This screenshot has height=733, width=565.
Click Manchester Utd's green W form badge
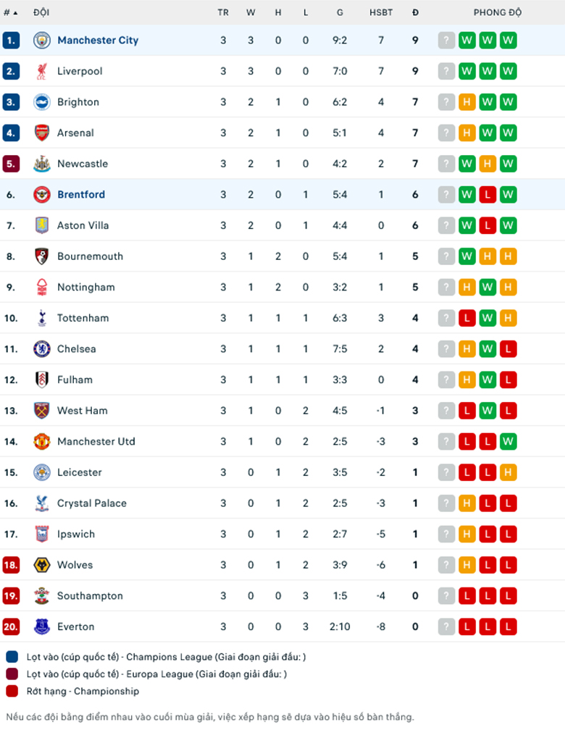(508, 441)
